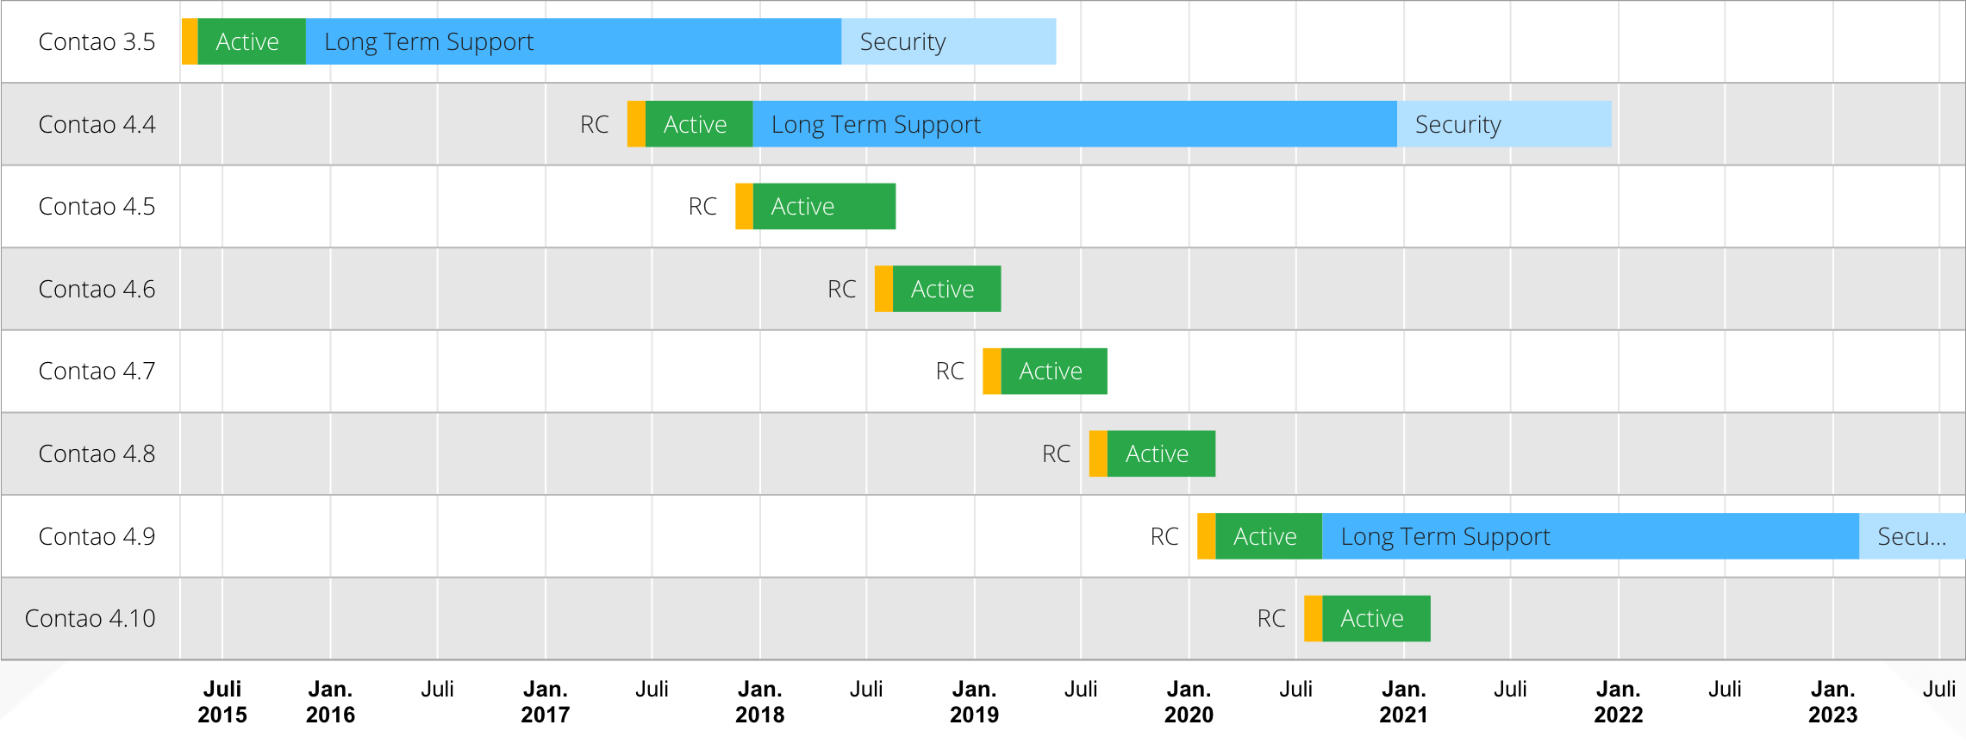Viewport: 1966px width, 756px height.
Task: Click Juli label between Jan. 2018 and Jan. 2019
Action: click(867, 689)
